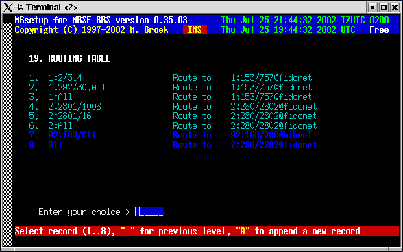This screenshot has width=403, height=252.
Task: Click the red 'Select record (1..8)' help bar
Action: click(207, 231)
